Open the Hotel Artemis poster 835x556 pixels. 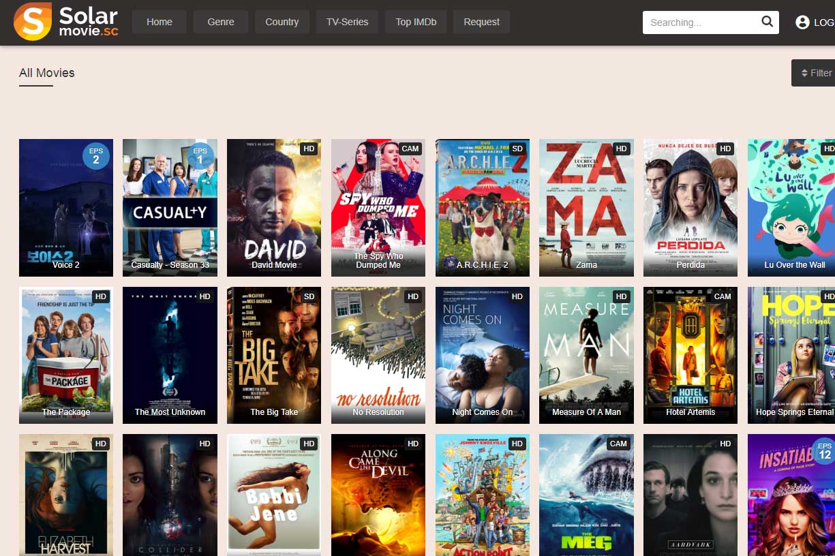point(690,355)
